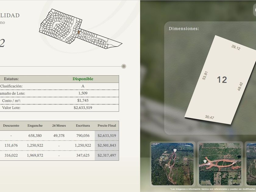Screen dimensions: 256x192
Task: Click the enganche value '1,969,872'
Action: [35, 155]
